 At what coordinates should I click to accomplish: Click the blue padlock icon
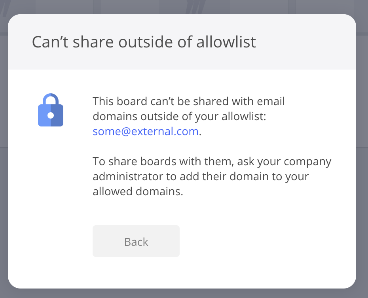(x=51, y=113)
